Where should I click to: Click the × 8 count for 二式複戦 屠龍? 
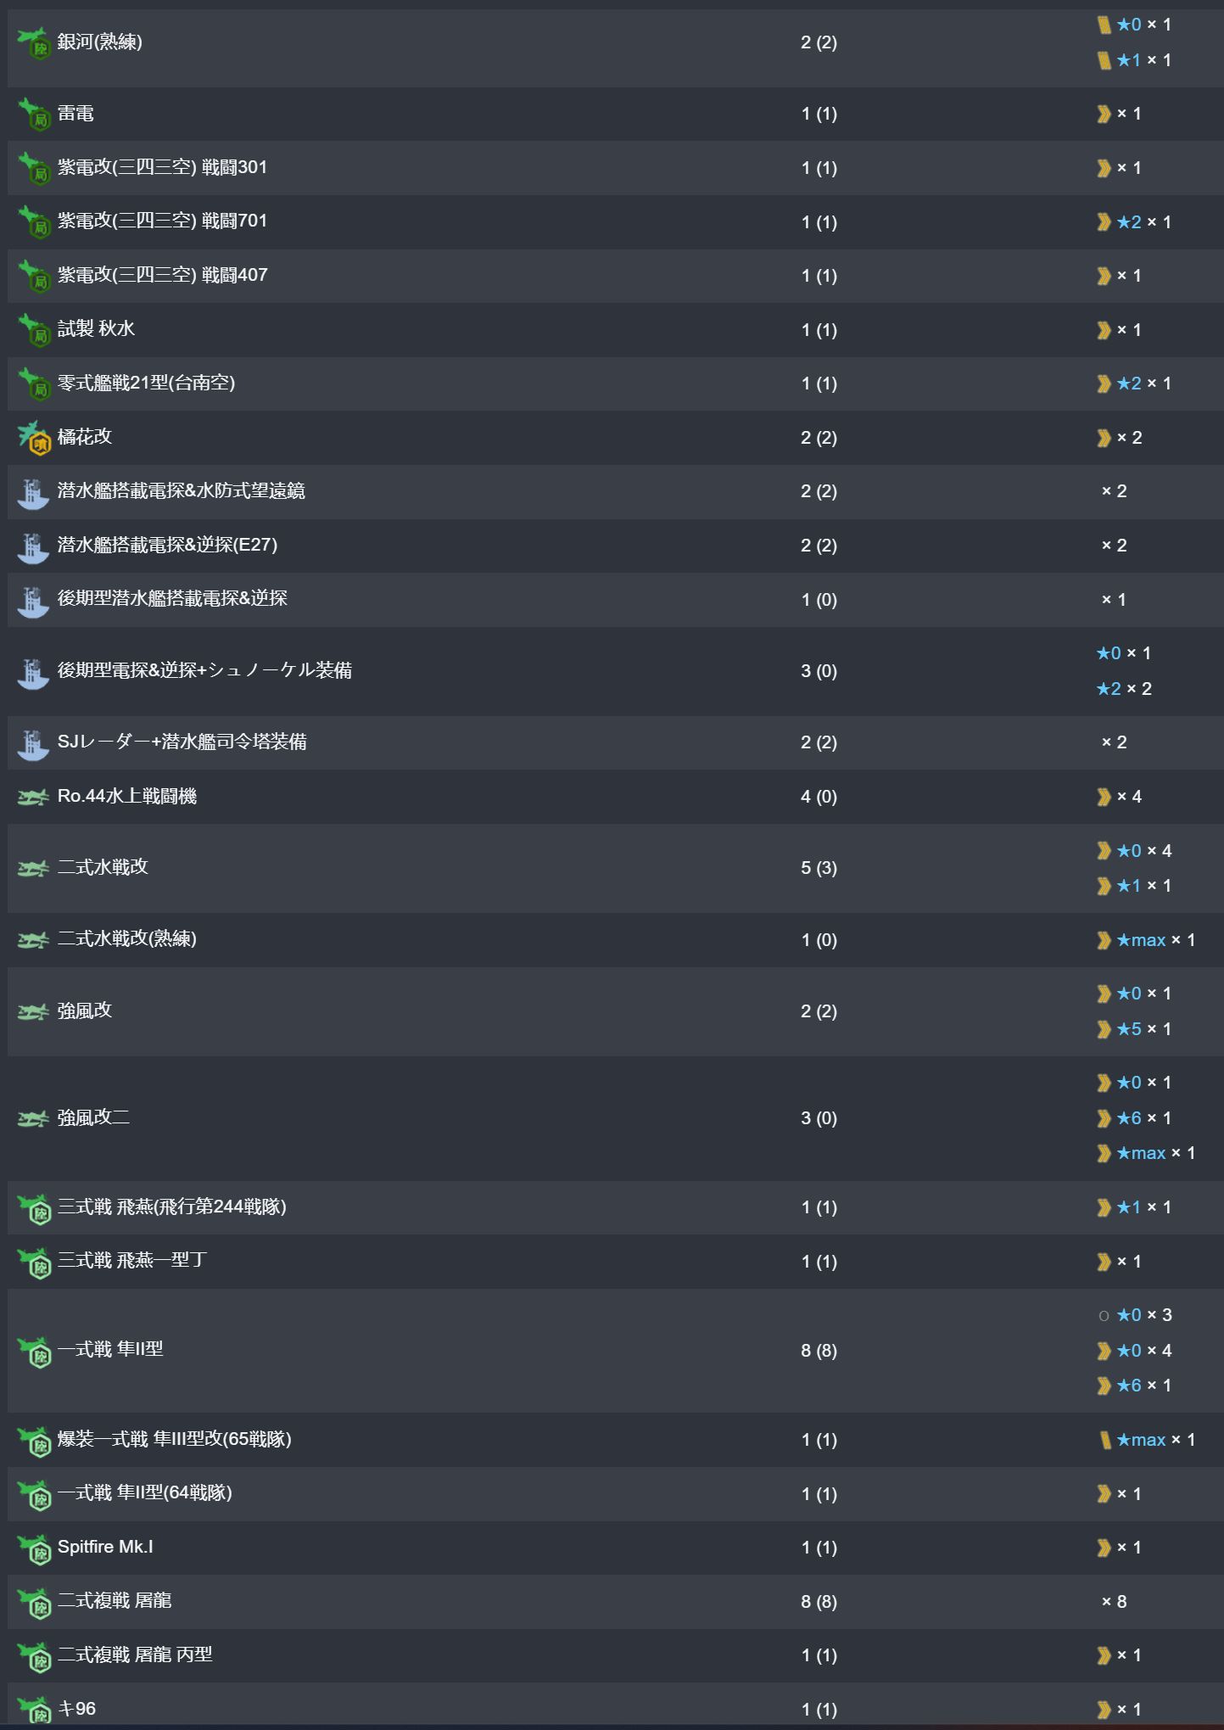click(x=1114, y=1602)
